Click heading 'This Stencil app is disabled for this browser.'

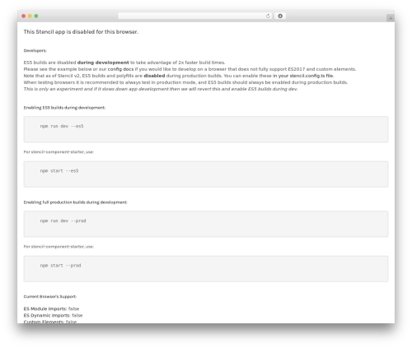81,32
